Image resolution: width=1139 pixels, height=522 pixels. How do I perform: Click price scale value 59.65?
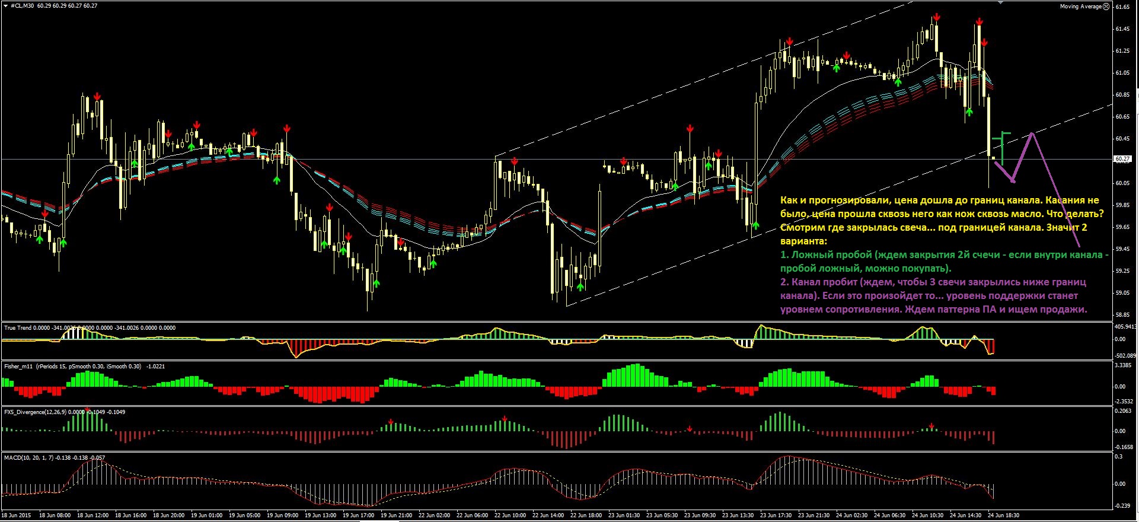1122,227
